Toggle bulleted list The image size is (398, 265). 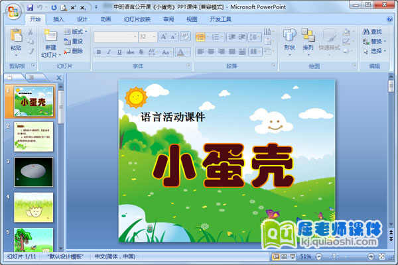pos(200,37)
